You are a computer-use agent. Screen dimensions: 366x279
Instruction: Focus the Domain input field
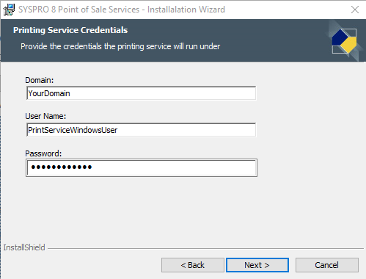coord(142,93)
